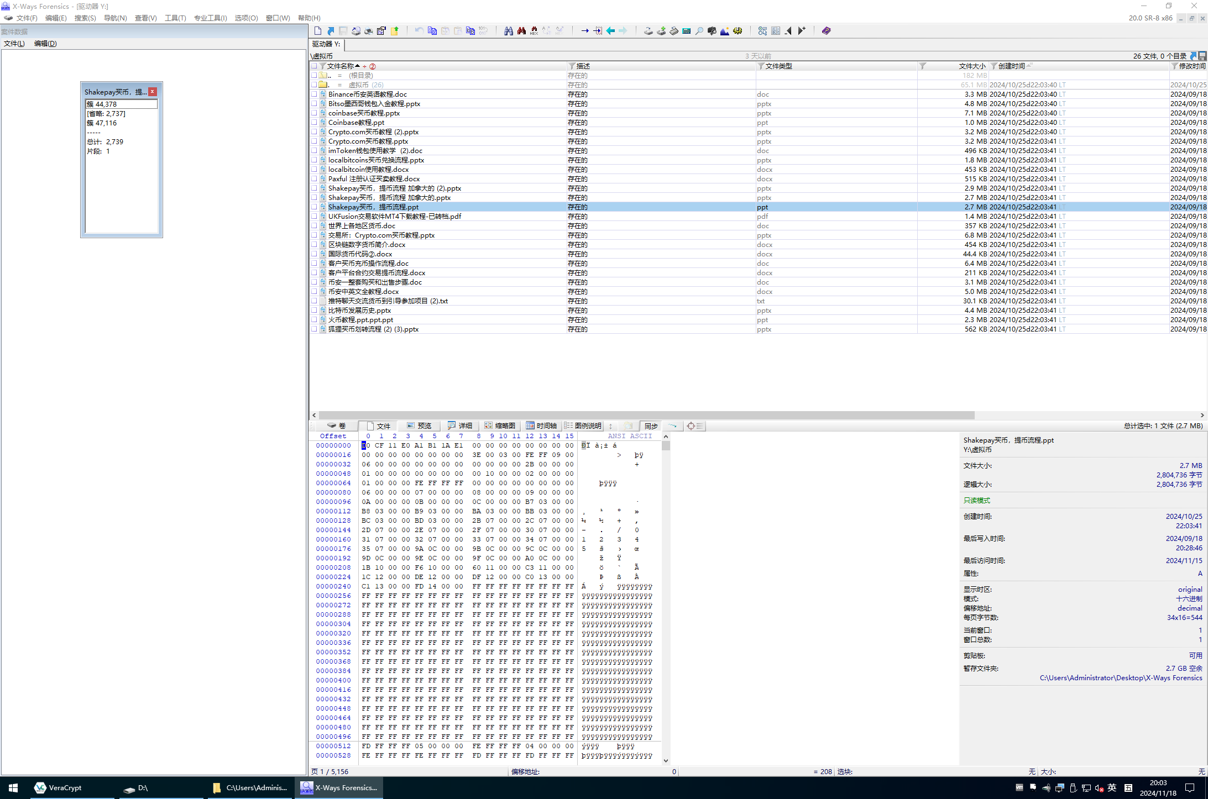The height and width of the screenshot is (799, 1208).
Task: Click the yellow gear Options icon
Action: [x=738, y=31]
